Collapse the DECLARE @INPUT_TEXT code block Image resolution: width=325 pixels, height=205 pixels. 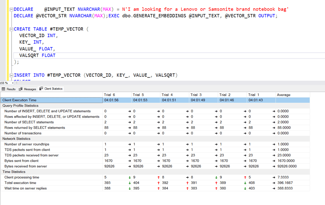(x=11, y=9)
